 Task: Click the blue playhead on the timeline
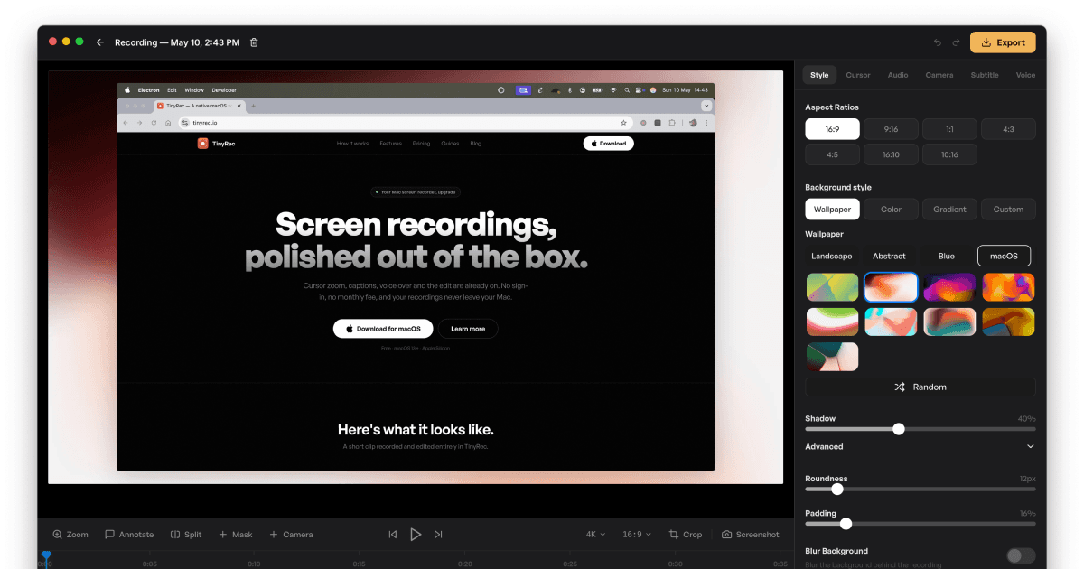click(x=46, y=556)
